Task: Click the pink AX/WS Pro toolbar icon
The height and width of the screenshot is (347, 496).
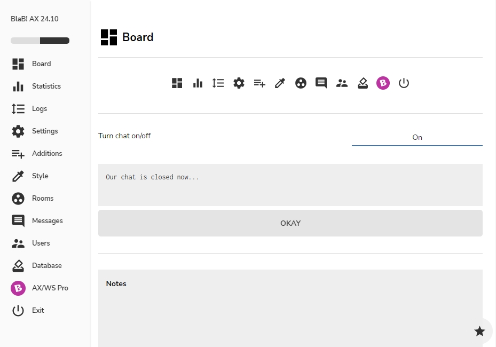Action: click(x=383, y=83)
